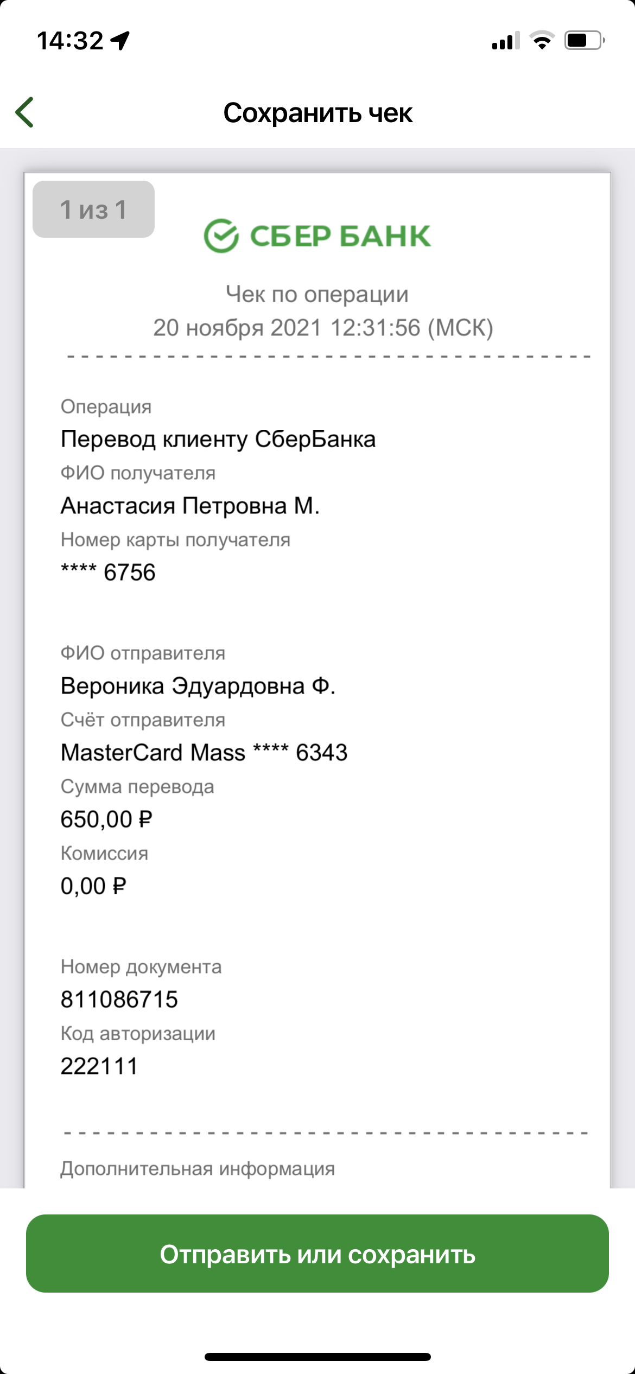Tap the Дополнительная информация section
635x1374 pixels.
[x=198, y=1168]
